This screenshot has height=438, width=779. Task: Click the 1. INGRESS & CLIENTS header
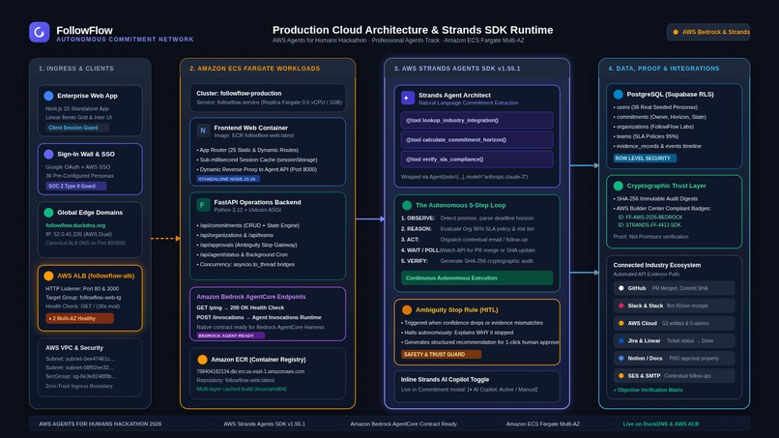point(76,69)
